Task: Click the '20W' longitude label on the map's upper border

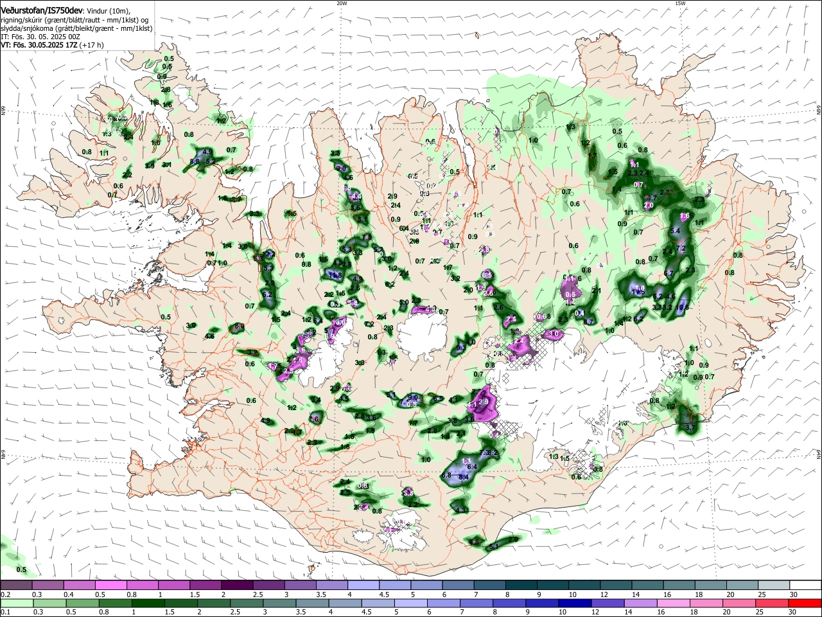Action: 342,3
